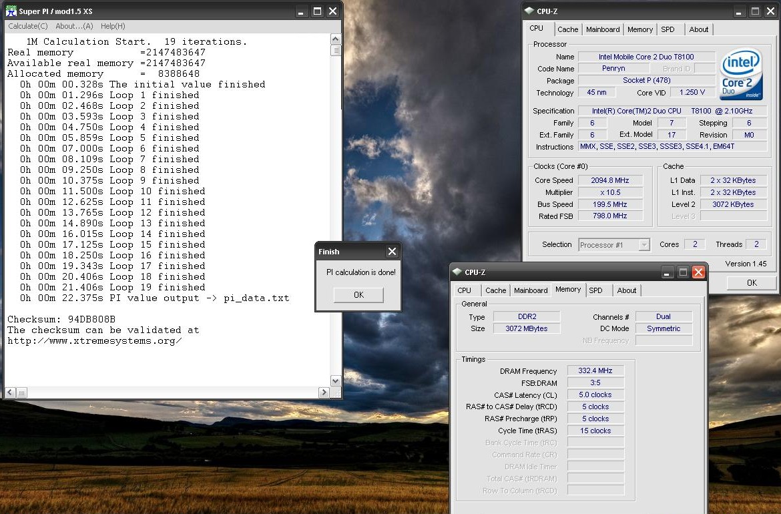Image resolution: width=781 pixels, height=514 pixels.
Task: Click the Instructions field listing MMX, SSE
Action: click(x=672, y=146)
